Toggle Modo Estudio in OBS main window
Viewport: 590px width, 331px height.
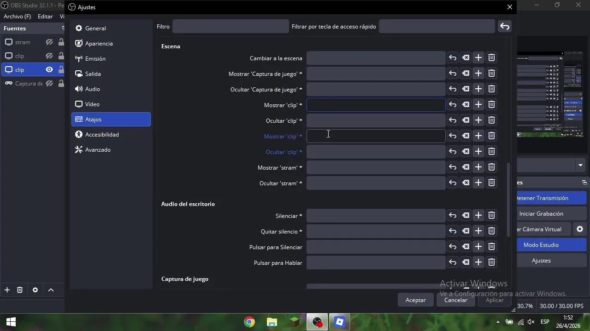pos(551,245)
